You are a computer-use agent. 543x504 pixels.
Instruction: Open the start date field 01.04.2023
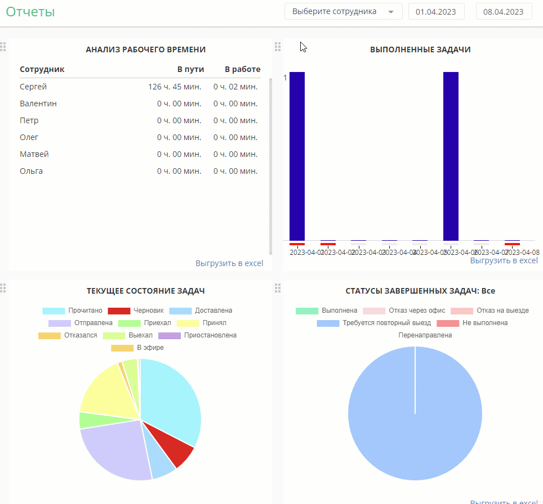pyautogui.click(x=436, y=11)
